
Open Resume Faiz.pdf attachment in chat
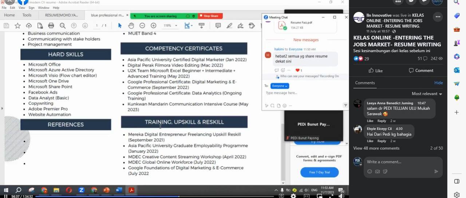tap(300, 25)
